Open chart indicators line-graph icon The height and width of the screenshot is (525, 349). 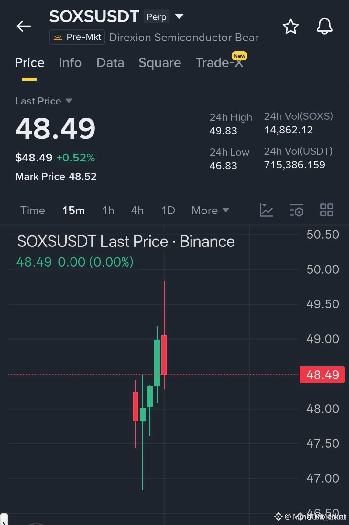[266, 210]
